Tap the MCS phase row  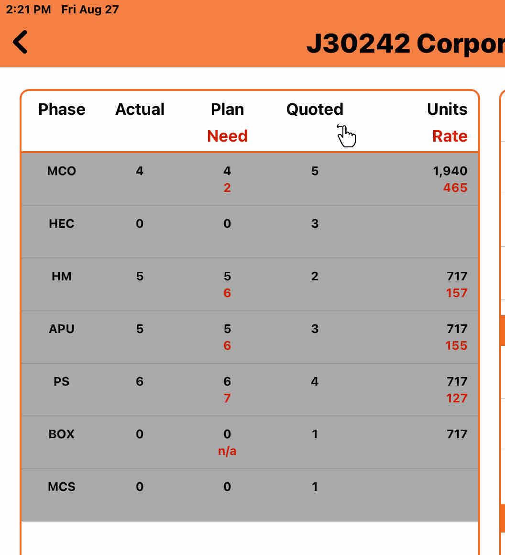tap(62, 487)
